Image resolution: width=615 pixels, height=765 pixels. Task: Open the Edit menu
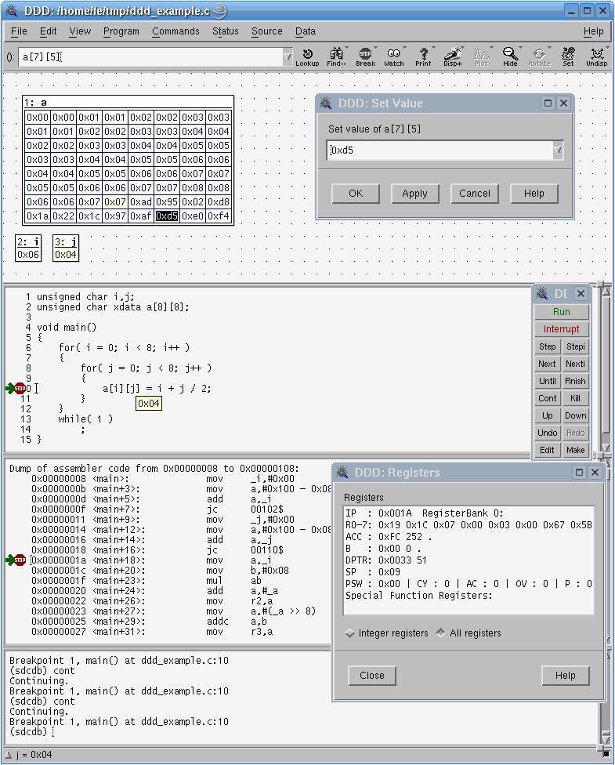pos(49,31)
